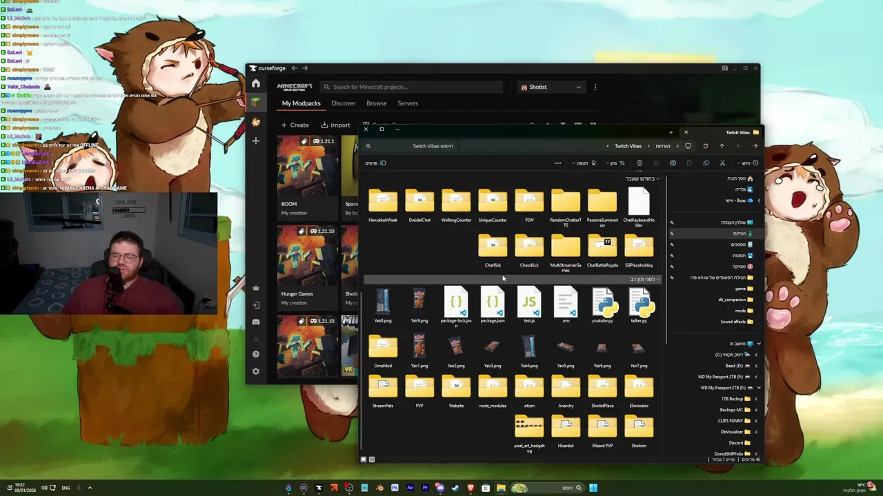Click the copy icon in Explorer toolbar

(x=706, y=163)
